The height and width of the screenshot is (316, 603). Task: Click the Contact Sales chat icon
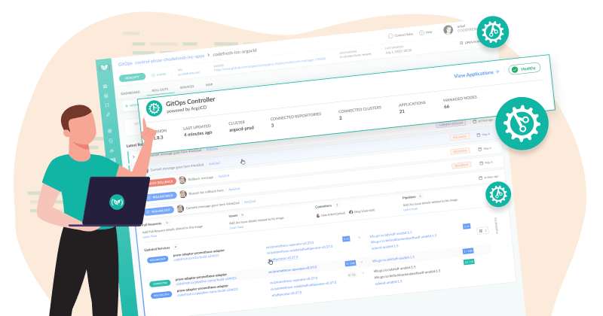[390, 35]
